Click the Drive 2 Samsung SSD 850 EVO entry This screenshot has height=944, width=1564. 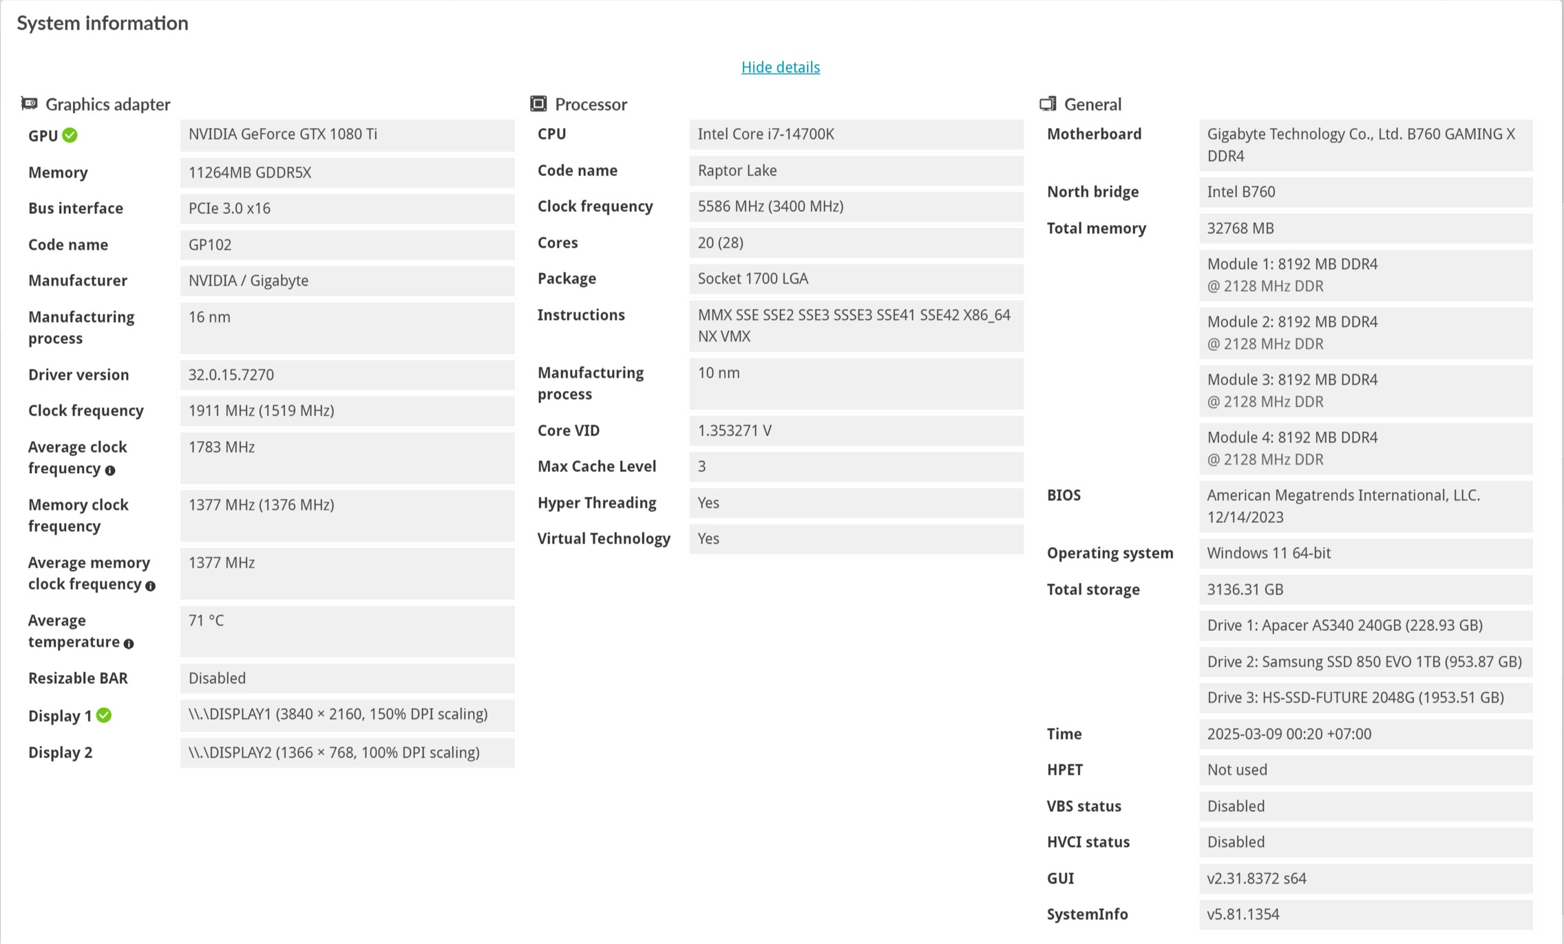point(1366,662)
